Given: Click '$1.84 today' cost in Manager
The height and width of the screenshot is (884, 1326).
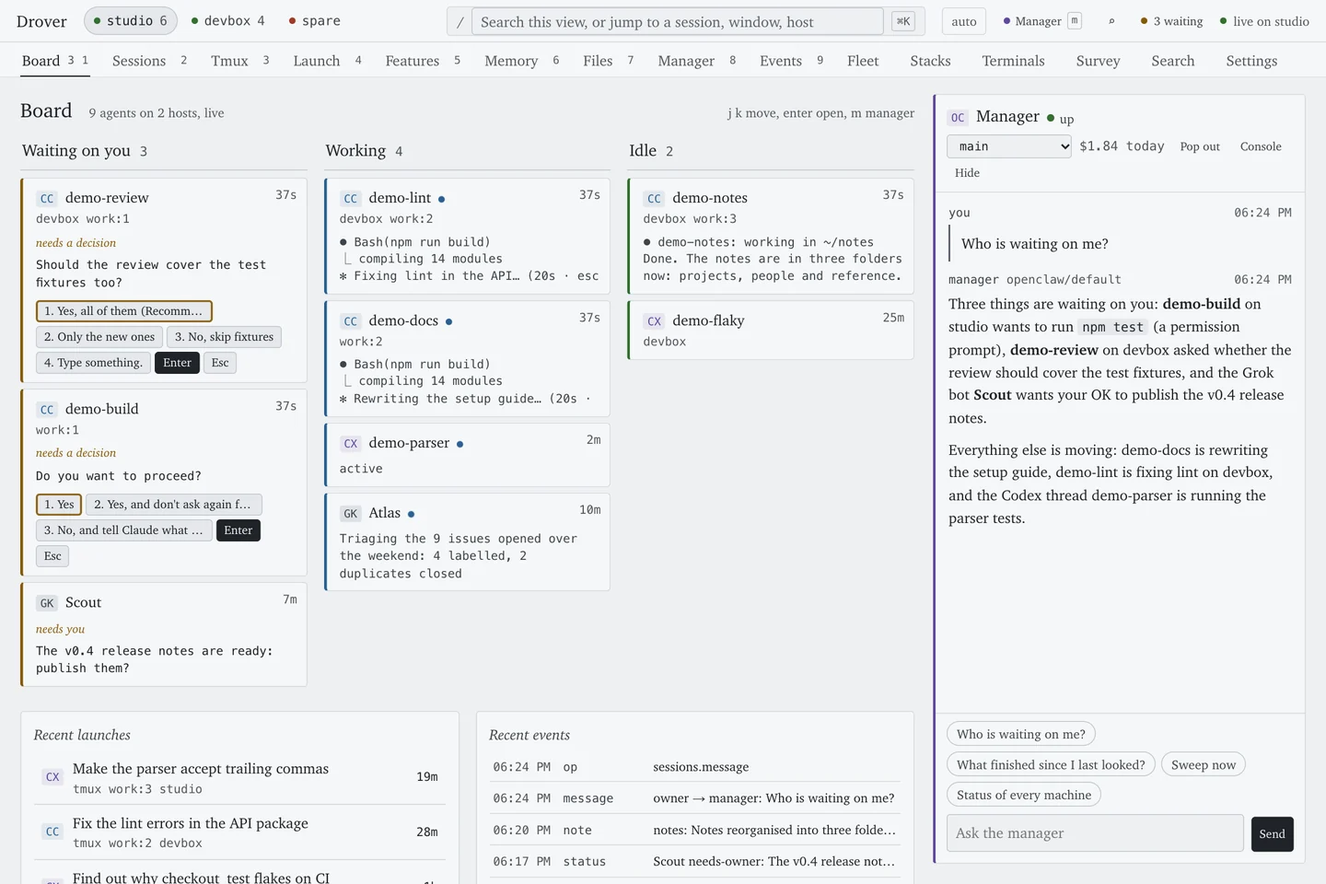Looking at the screenshot, I should coord(1122,146).
